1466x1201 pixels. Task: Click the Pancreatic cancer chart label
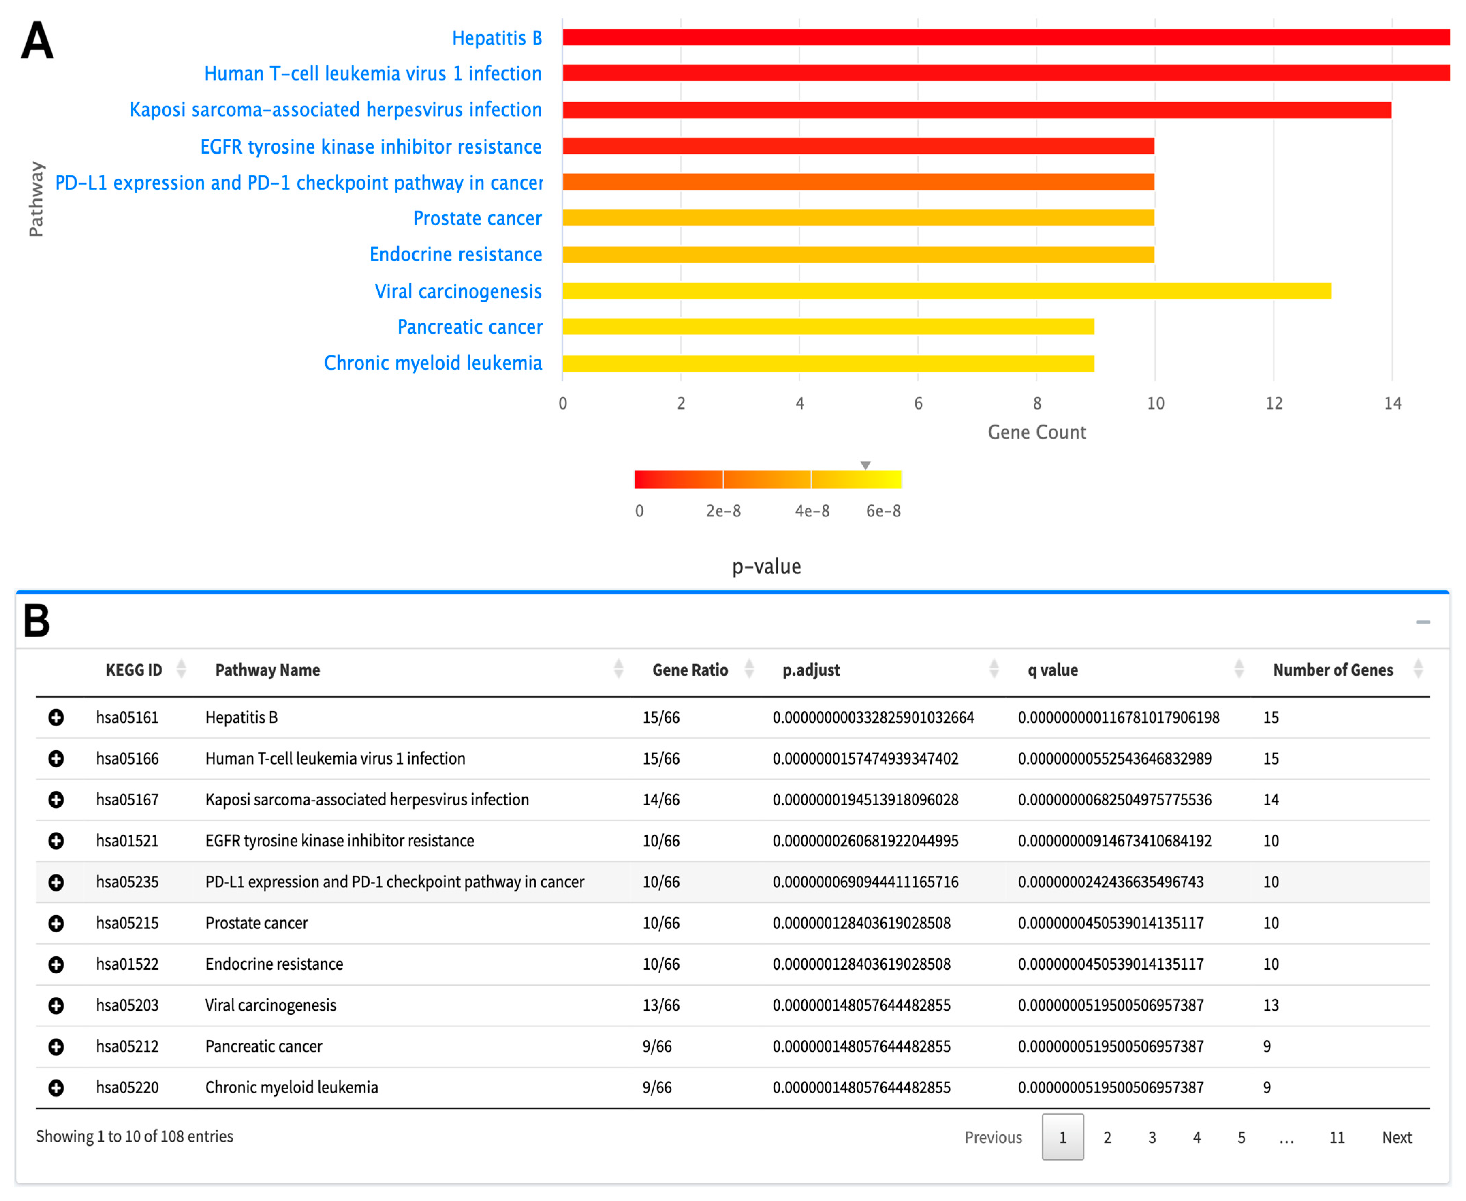469,326
